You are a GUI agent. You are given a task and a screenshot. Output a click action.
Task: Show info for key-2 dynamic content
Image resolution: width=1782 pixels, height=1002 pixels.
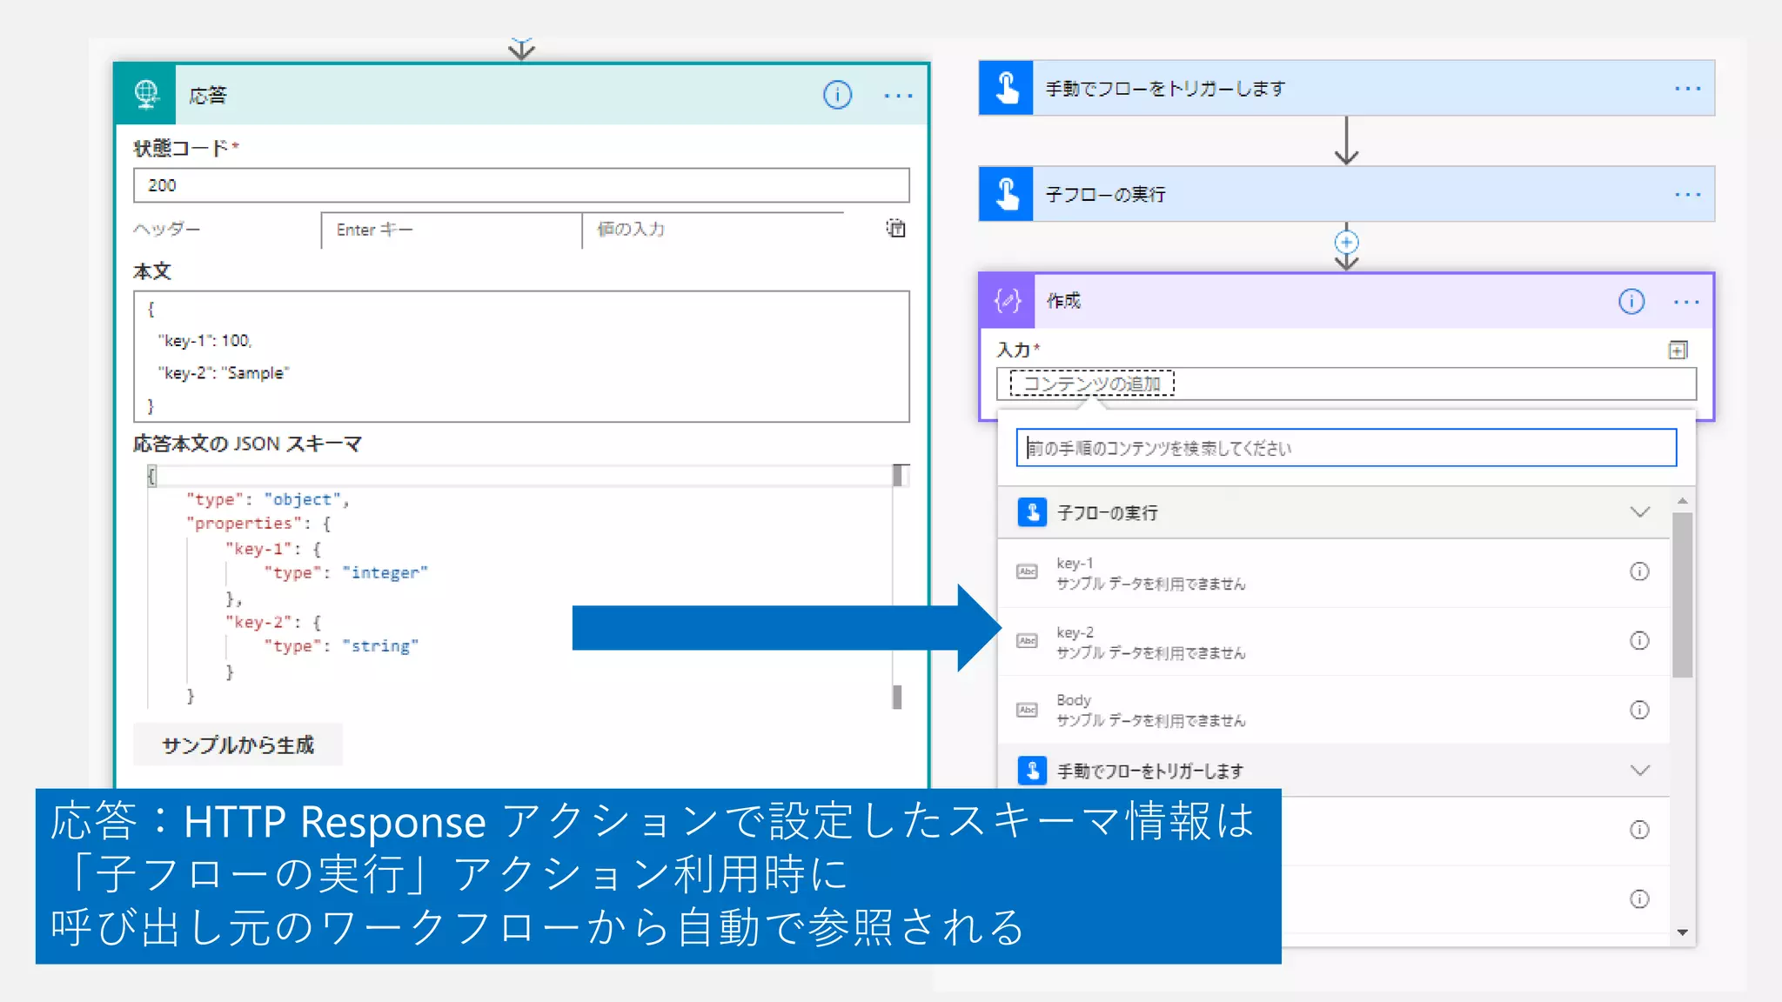1639,641
